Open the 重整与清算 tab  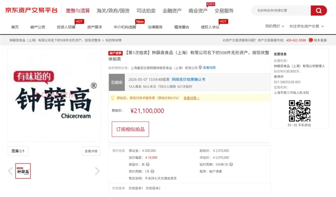coord(78,11)
